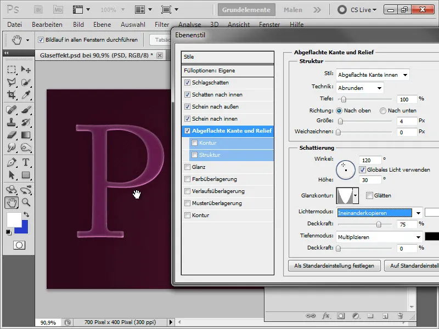This screenshot has height=329, width=439.
Task: Open the Bearbeiten menu
Action: click(47, 25)
